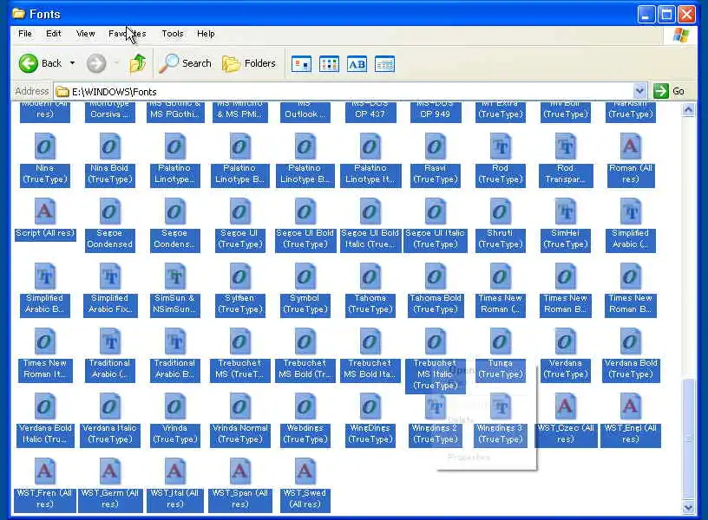Open the File menu

(x=25, y=34)
